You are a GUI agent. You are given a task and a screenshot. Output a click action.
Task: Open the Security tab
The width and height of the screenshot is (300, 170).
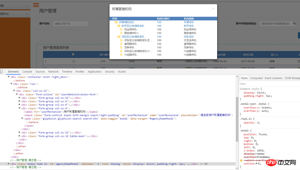click(109, 71)
